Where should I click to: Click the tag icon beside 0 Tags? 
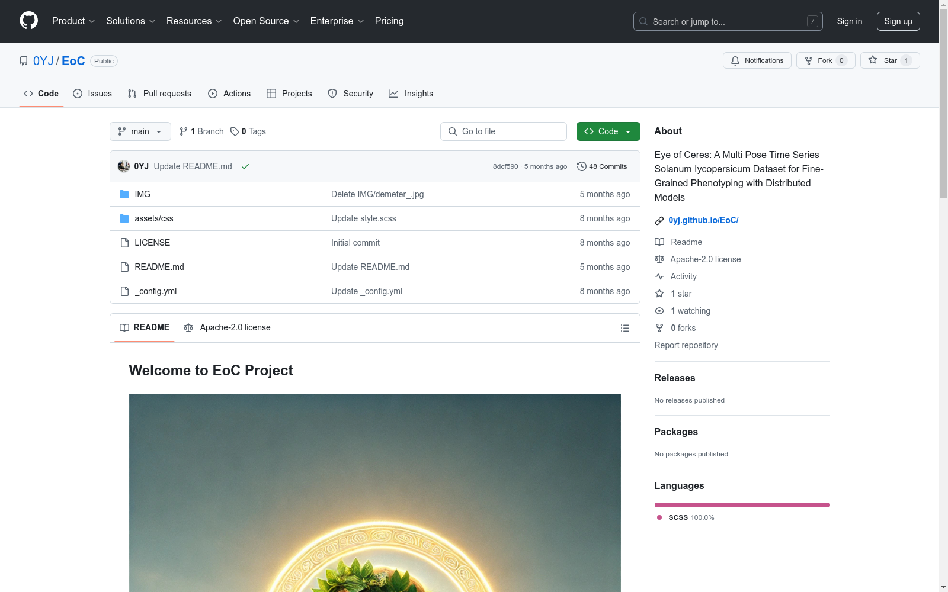tap(235, 131)
